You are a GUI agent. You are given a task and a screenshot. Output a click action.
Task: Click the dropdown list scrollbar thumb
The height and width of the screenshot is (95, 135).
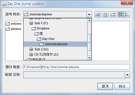[x=89, y=42]
